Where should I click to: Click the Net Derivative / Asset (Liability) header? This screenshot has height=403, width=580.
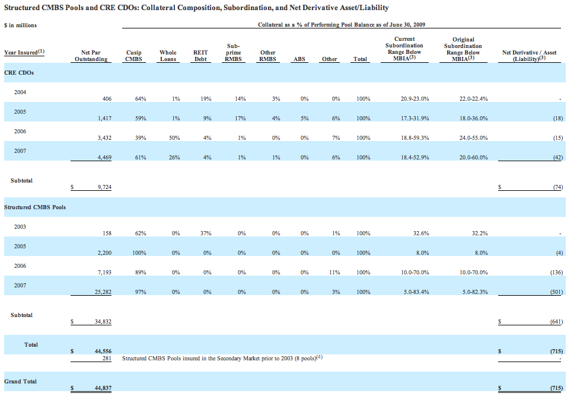coord(529,56)
